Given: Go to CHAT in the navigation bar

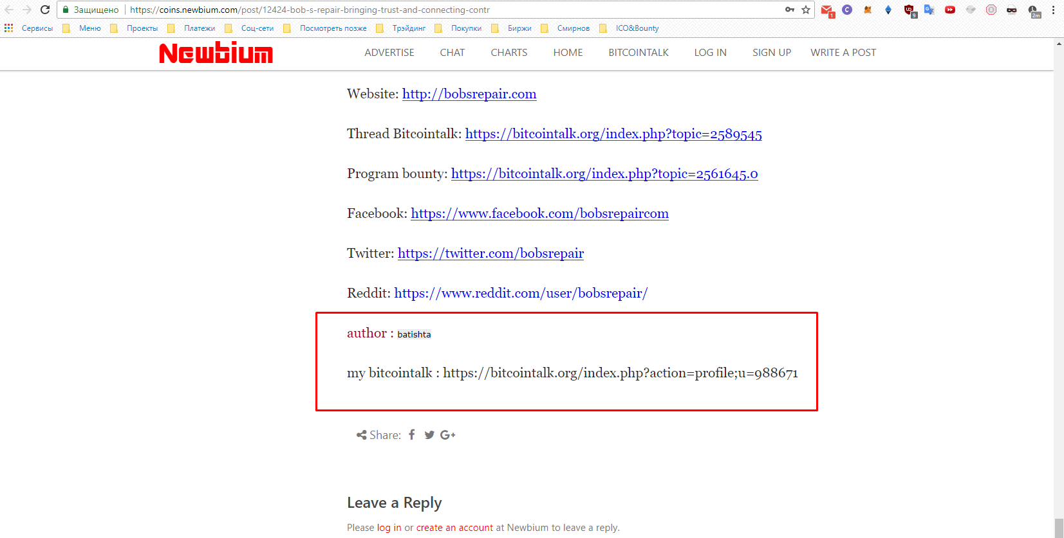Looking at the screenshot, I should point(453,53).
